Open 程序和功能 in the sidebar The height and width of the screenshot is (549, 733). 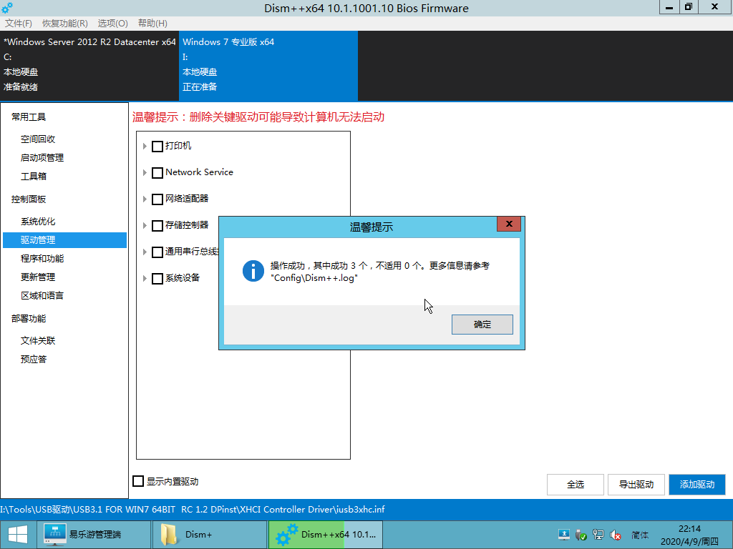pos(42,259)
